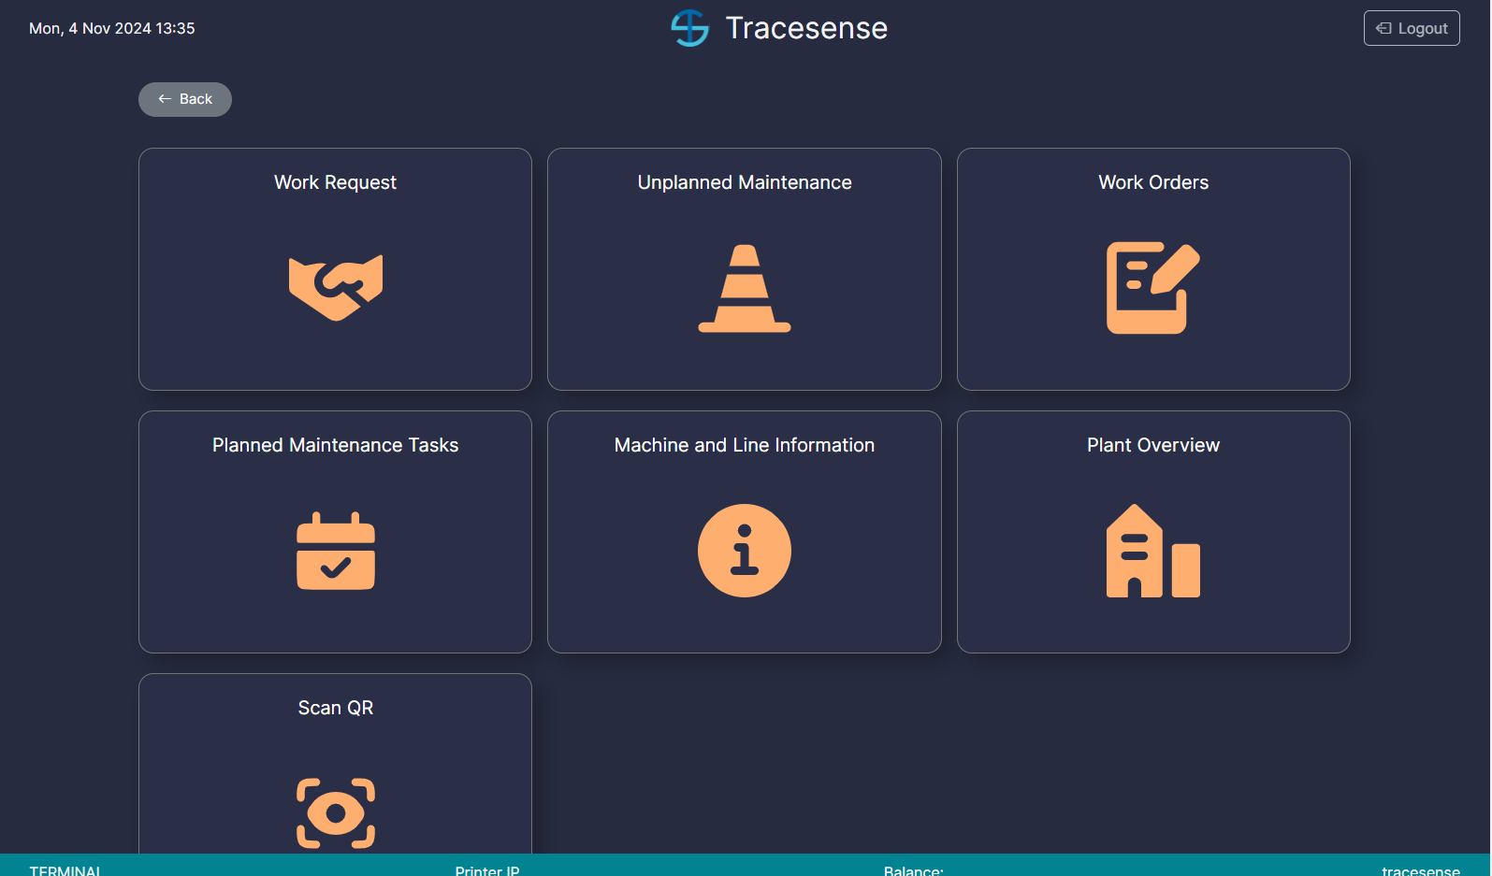Open the Work Request card title
Viewport: 1492px width, 876px height.
click(x=335, y=182)
